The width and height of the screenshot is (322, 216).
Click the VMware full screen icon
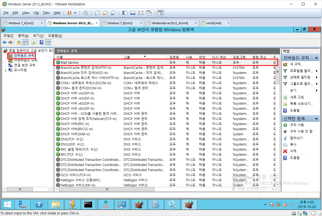[141, 13]
